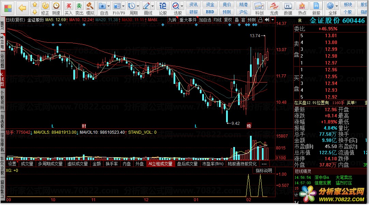Click the yellow down arrow icon
The height and width of the screenshot is (205, 370).
coord(35,12)
